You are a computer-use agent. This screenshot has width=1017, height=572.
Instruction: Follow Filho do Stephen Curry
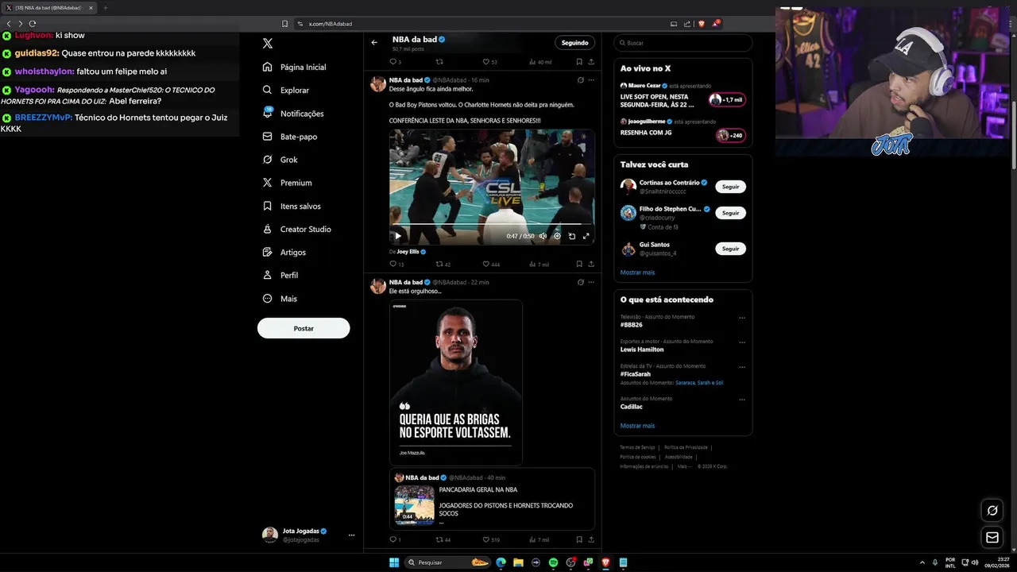[730, 213]
